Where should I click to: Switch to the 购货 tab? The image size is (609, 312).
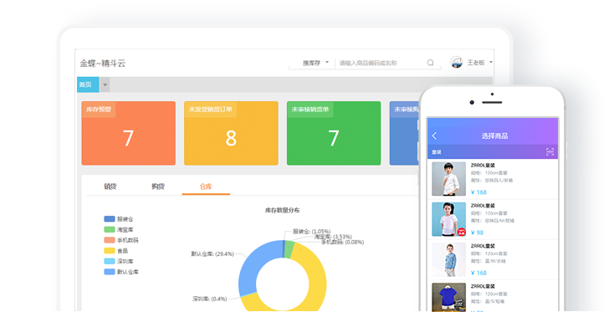tap(158, 187)
